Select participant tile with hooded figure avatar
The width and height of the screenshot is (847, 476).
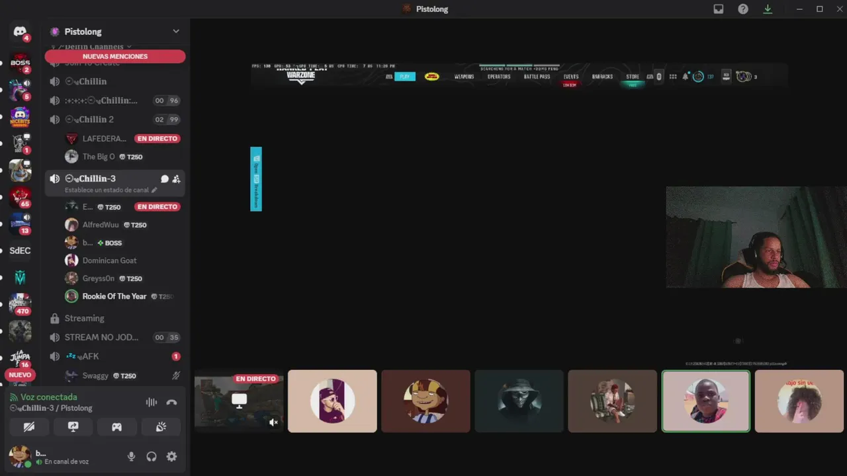tap(519, 401)
